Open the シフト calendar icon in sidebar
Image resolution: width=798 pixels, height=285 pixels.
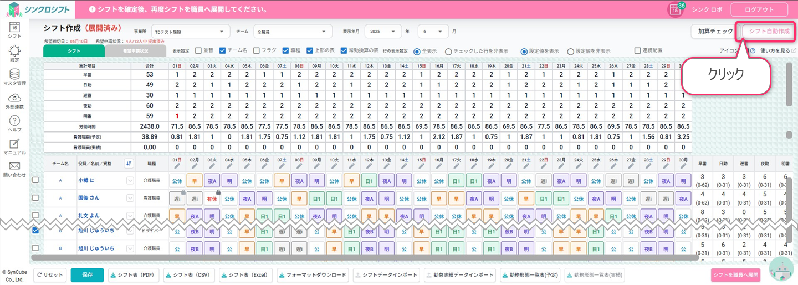click(x=14, y=27)
